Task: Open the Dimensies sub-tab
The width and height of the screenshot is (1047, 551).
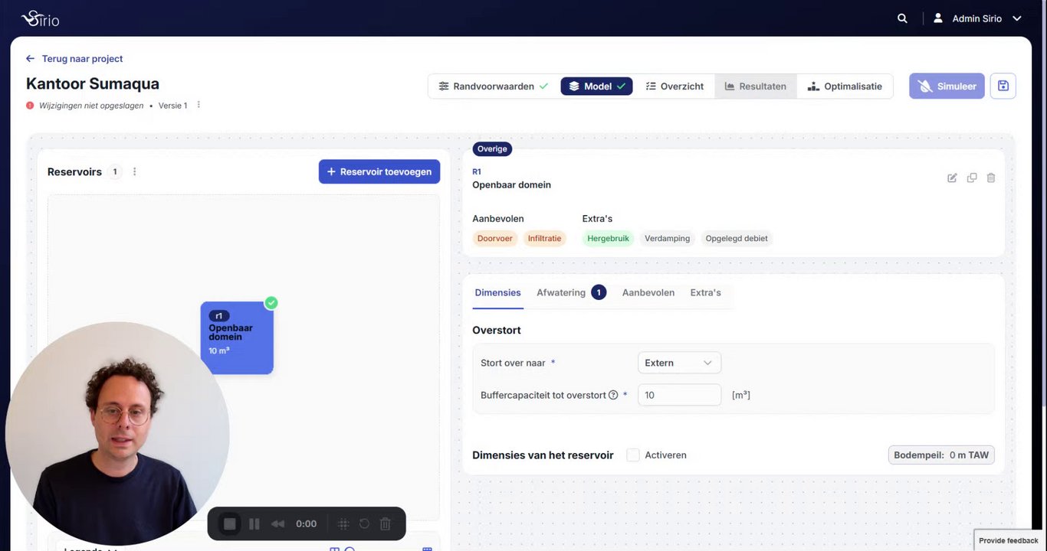Action: pos(497,292)
